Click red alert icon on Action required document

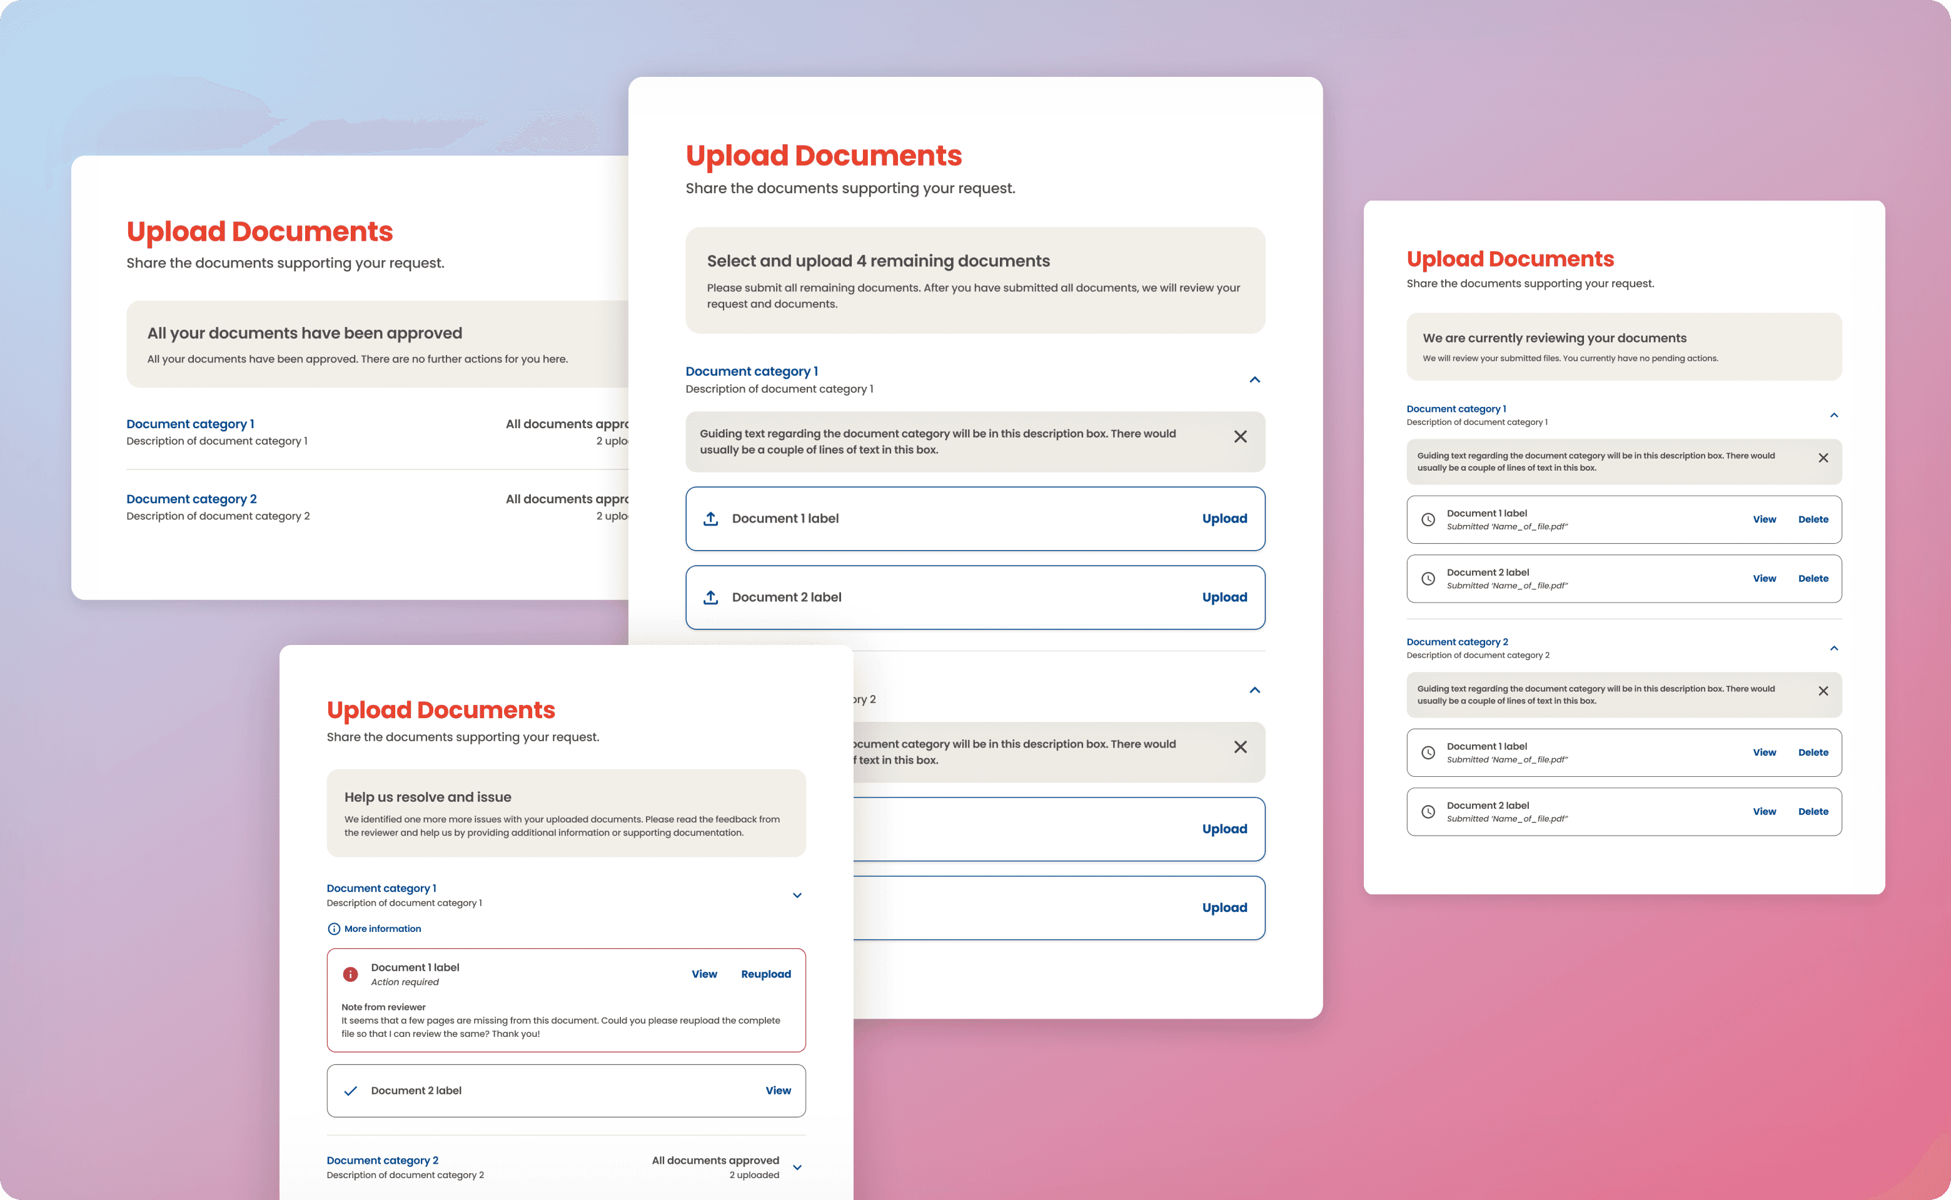(x=350, y=974)
